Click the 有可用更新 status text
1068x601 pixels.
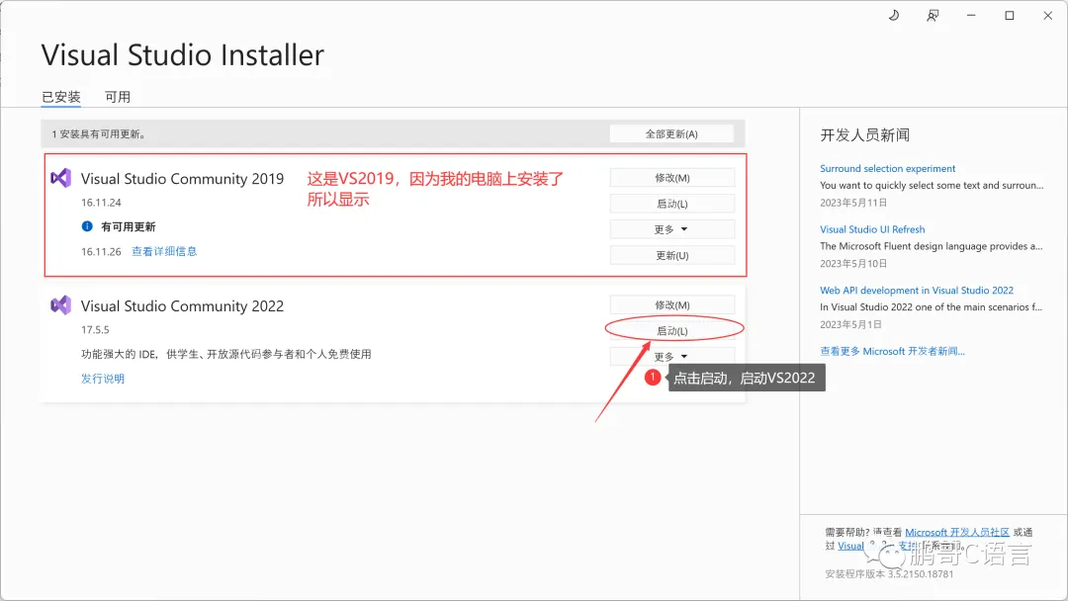(128, 226)
